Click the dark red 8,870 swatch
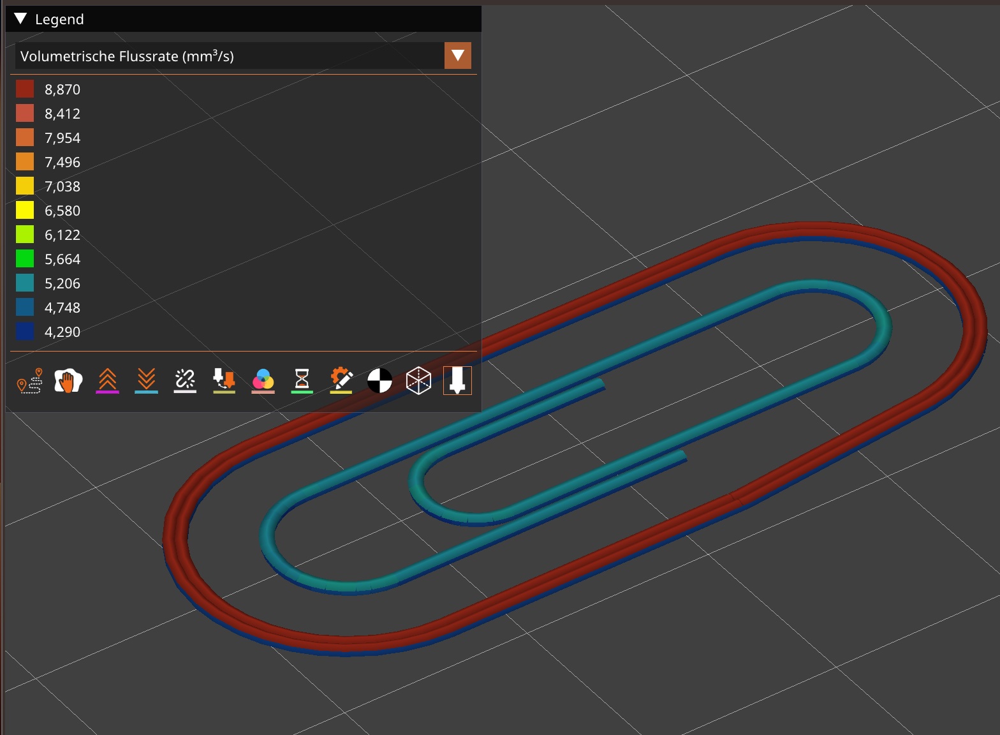Screen dimensions: 1000x735 25,89
